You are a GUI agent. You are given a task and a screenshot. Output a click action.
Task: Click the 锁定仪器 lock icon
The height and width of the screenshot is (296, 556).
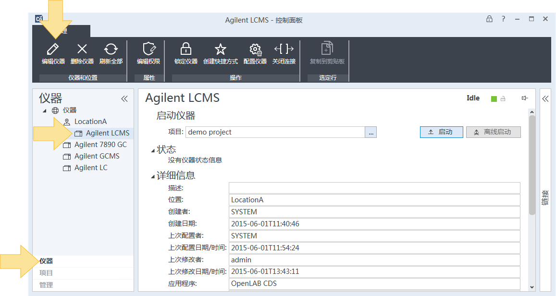click(x=186, y=49)
